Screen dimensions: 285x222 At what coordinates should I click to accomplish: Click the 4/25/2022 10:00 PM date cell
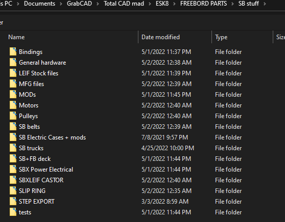pyautogui.click(x=168, y=148)
